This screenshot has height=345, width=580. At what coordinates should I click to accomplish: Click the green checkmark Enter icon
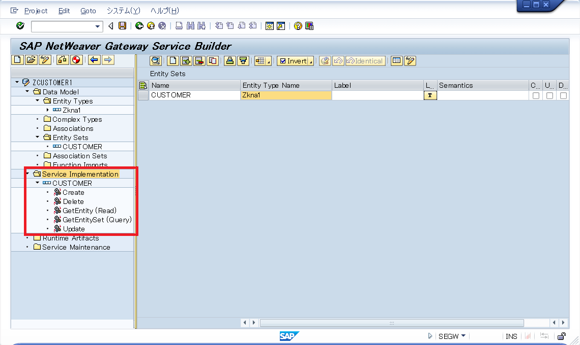pyautogui.click(x=20, y=26)
